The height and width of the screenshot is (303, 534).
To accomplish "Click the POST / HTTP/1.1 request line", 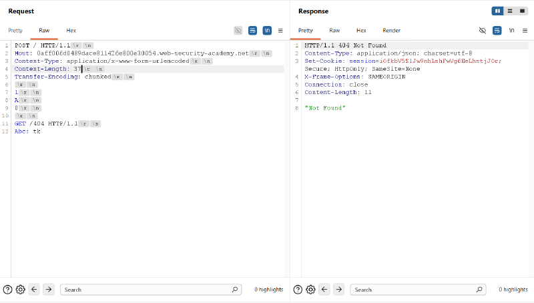I will (x=54, y=45).
